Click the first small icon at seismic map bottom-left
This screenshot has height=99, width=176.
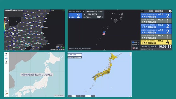pos(5,50)
